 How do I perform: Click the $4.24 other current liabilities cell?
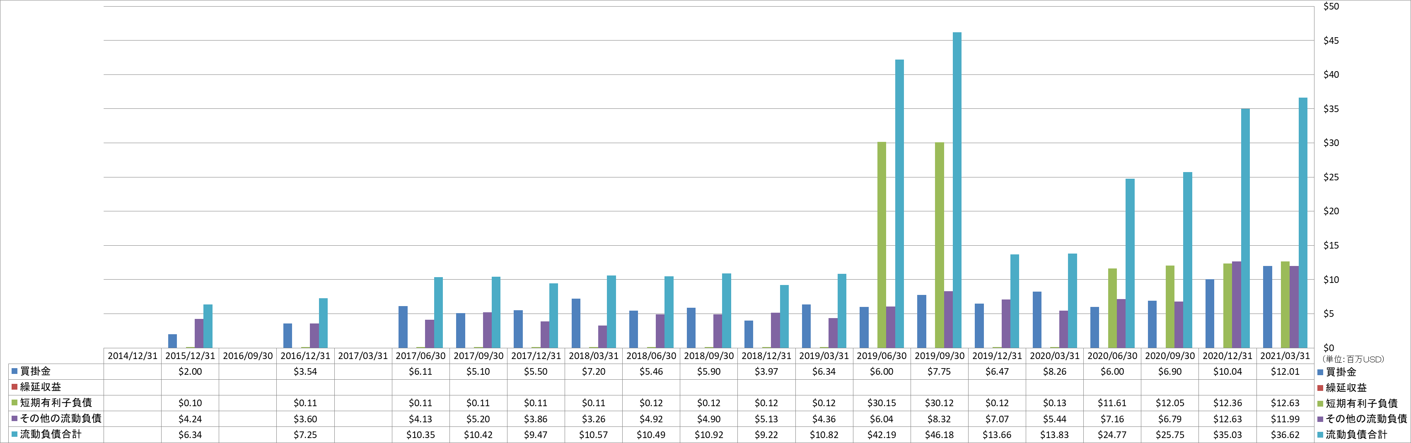tap(190, 419)
